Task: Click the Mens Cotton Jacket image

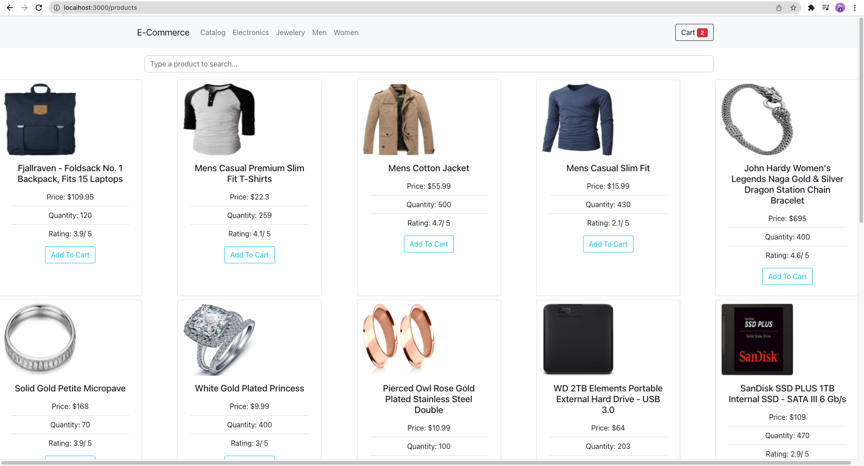Action: (x=399, y=120)
